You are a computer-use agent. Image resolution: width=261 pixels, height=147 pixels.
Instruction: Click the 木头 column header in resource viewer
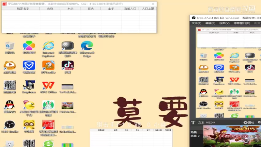tap(70, 8)
